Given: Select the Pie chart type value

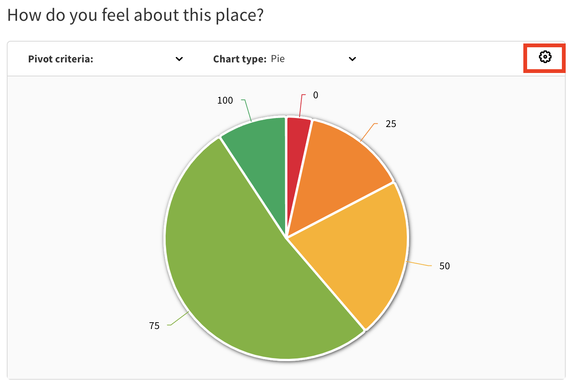Looking at the screenshot, I should 278,59.
